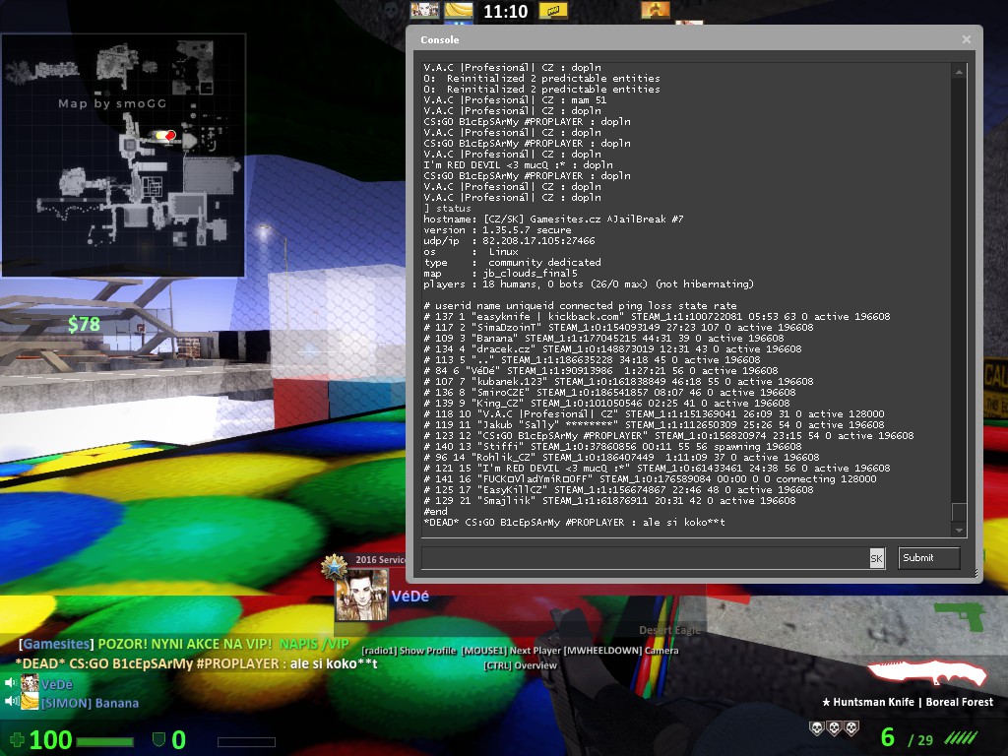Click the 'dracek.cz' player row
1008x756 pixels.
[612, 349]
